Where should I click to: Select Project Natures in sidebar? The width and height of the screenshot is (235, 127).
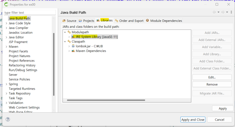coord(19,56)
